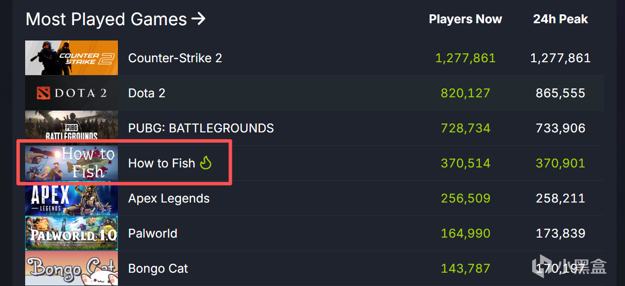
Task: Click How to Fish's 370,514 player count
Action: tap(465, 163)
